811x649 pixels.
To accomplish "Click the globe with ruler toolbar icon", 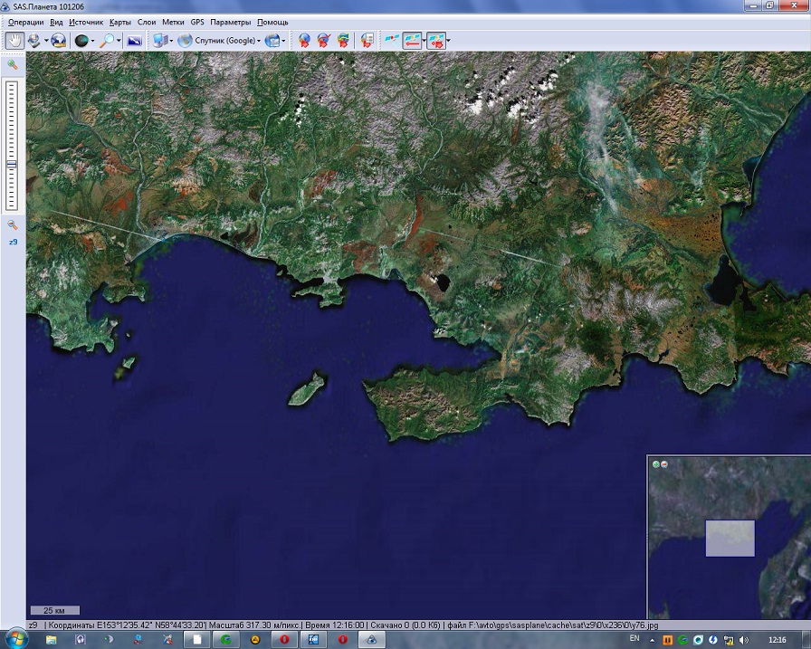I will click(x=59, y=41).
